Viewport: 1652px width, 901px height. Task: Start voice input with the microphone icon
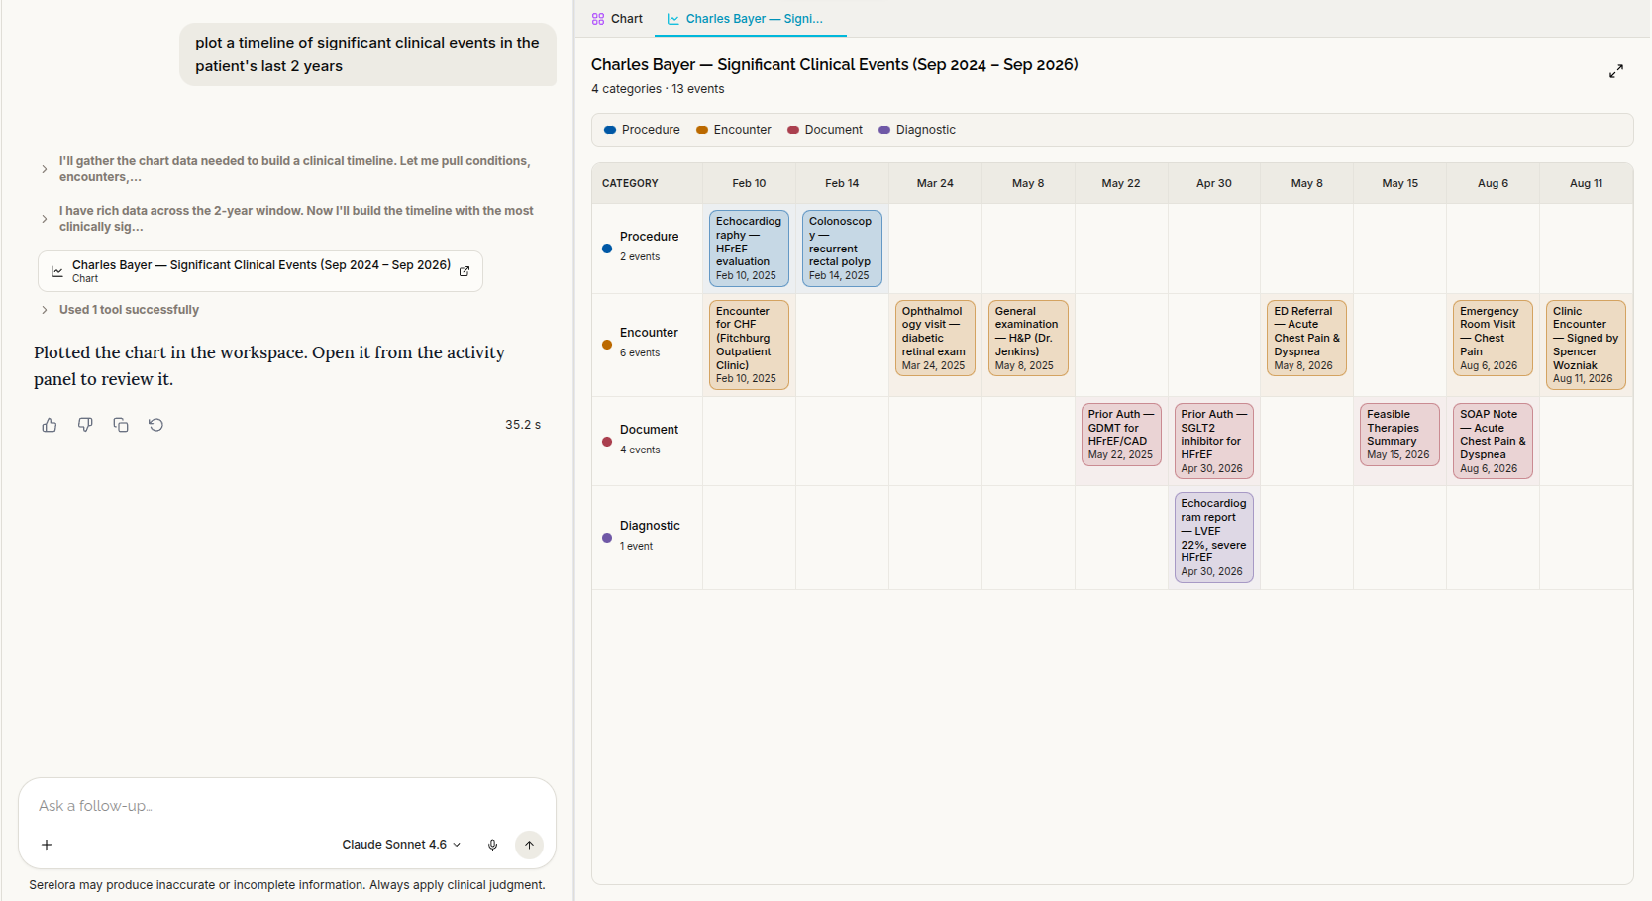click(x=492, y=845)
